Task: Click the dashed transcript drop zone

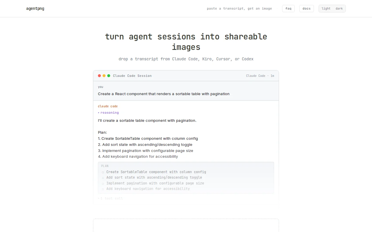Action: click(x=186, y=225)
